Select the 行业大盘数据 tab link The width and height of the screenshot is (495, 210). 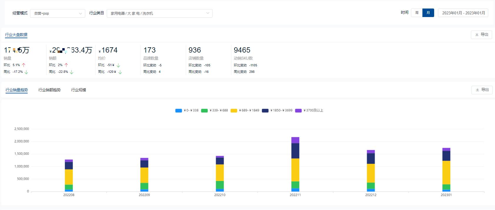click(16, 35)
